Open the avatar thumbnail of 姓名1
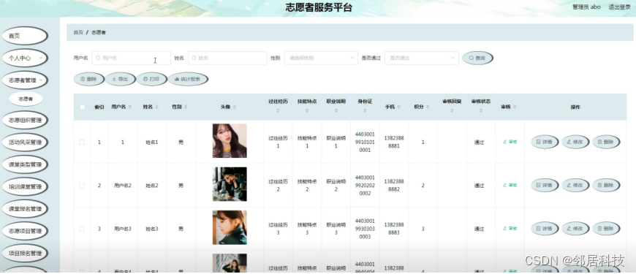This screenshot has width=636, height=274. 230,140
